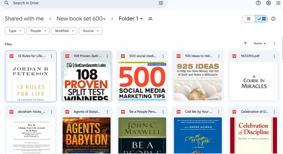
Task: Open the Google apps grid icon
Action: click(278, 3)
